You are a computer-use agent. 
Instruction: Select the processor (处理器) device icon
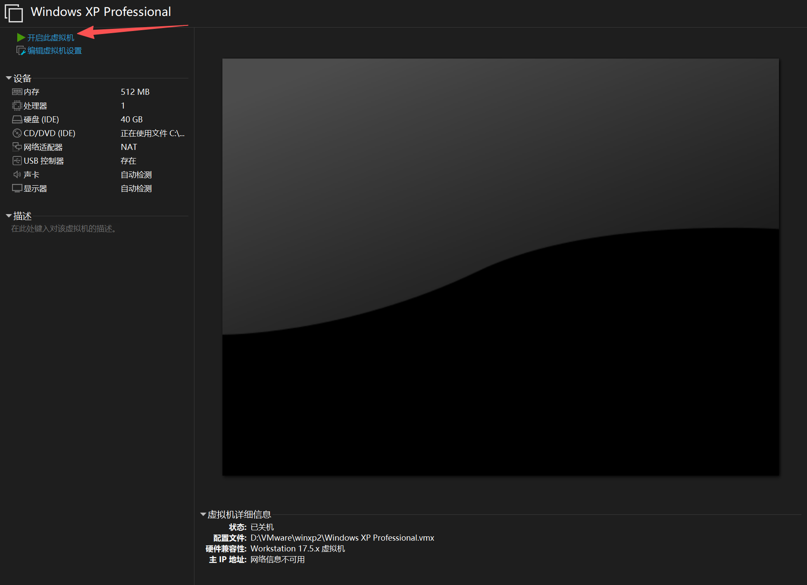coord(17,106)
